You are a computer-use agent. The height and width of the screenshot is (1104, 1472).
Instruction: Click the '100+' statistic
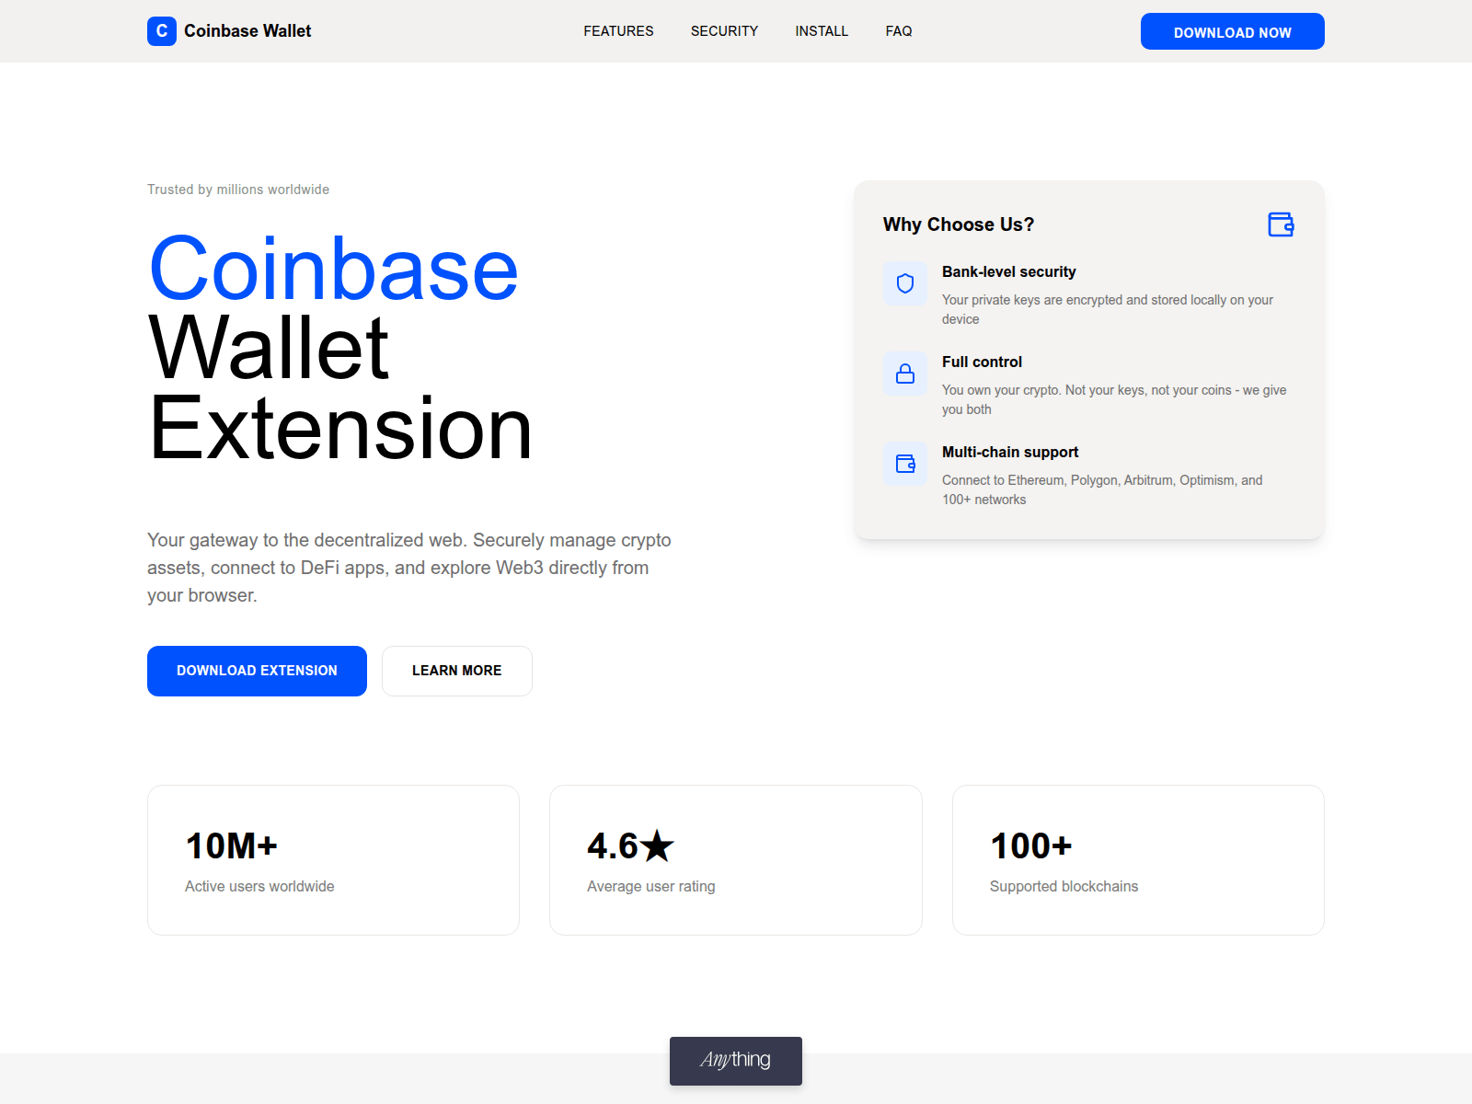point(1031,845)
